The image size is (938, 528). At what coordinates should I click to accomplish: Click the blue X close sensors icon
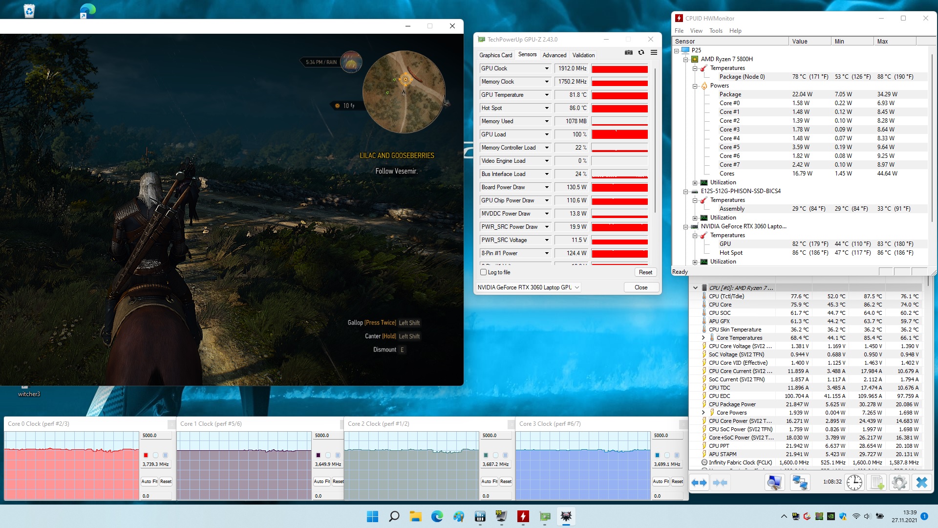tap(921, 483)
